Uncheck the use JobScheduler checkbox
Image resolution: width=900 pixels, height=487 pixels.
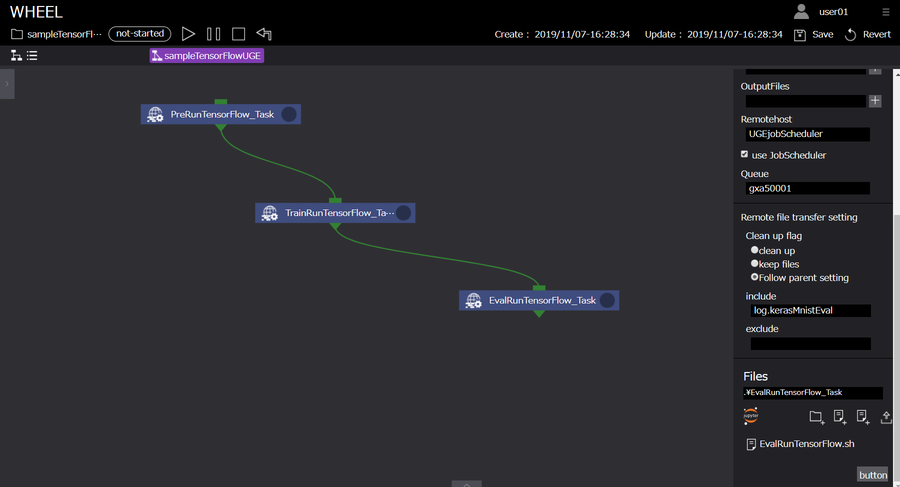pos(744,154)
